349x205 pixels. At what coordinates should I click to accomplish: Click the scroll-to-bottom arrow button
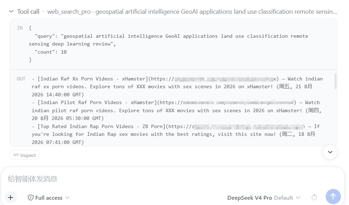click(330, 152)
